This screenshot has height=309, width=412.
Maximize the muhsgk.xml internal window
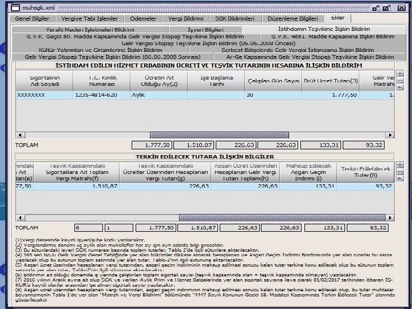[x=387, y=8]
